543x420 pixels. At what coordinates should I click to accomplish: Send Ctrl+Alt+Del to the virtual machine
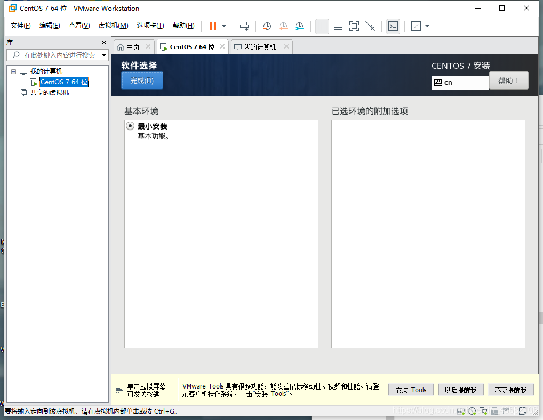[x=244, y=26]
